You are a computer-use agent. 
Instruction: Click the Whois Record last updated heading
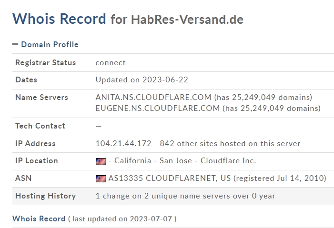pyautogui.click(x=94, y=218)
